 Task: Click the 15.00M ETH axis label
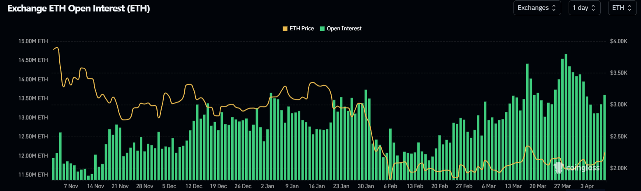[33, 41]
